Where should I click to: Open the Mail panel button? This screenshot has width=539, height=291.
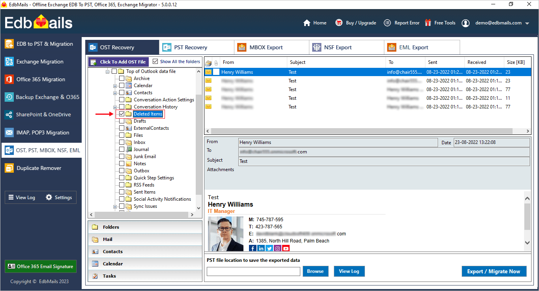point(145,239)
